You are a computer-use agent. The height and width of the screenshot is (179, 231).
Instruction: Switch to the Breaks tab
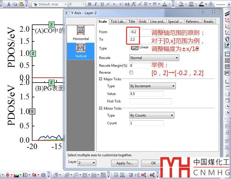209,22
